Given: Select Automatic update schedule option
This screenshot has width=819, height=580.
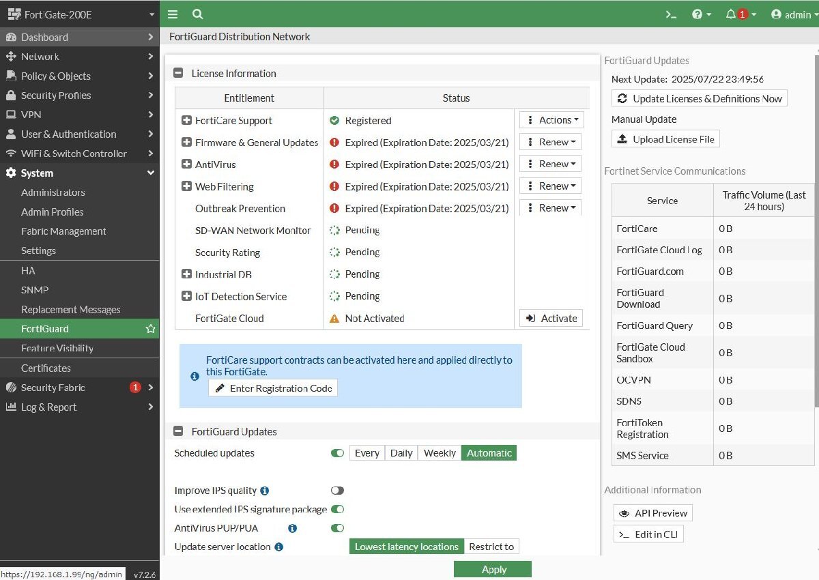Looking at the screenshot, I should click(489, 453).
